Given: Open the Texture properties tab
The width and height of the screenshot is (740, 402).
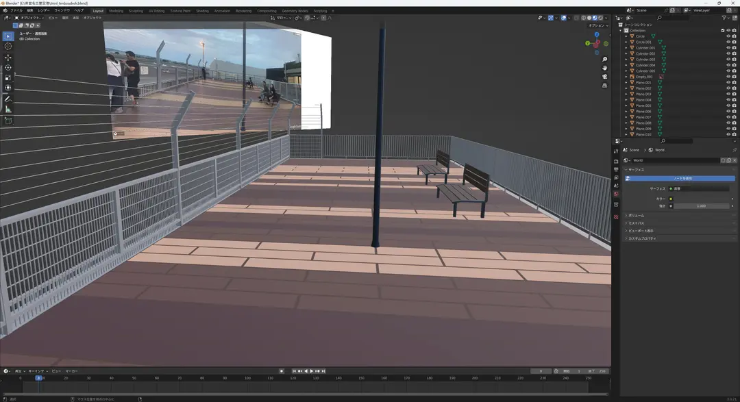Looking at the screenshot, I should 616,217.
